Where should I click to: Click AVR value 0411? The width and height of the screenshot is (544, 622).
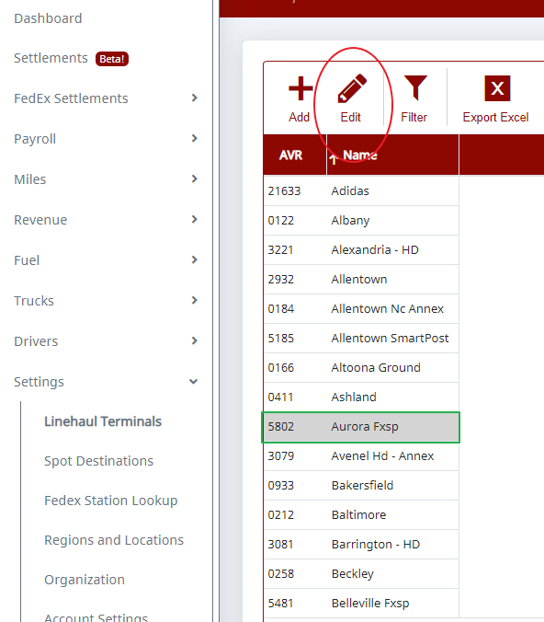pyautogui.click(x=280, y=397)
